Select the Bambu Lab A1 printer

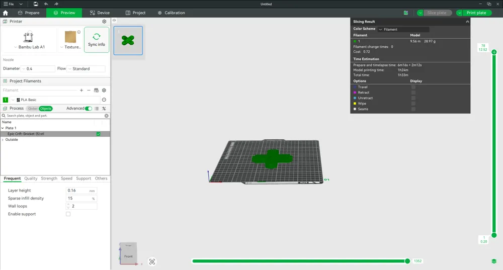[29, 40]
